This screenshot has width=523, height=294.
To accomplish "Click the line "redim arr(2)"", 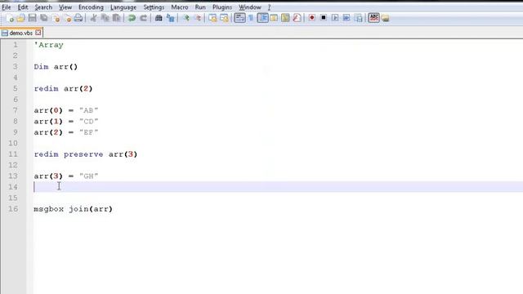I will 63,89.
